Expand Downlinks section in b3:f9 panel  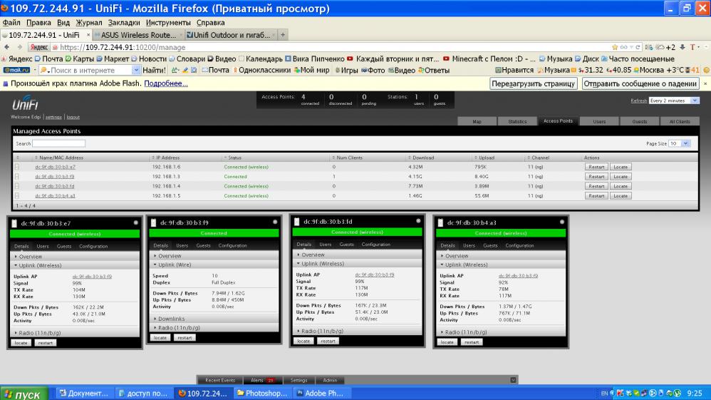pos(171,319)
